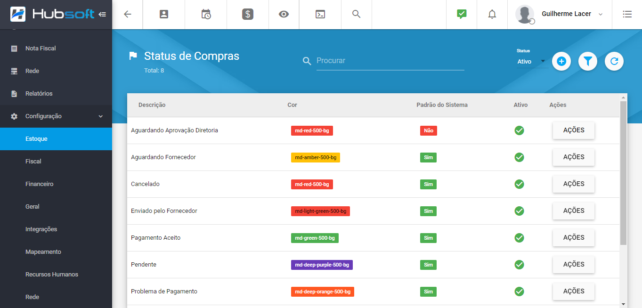Screen dimensions: 642x308
Task: Click the md-light-green-500-bg color tag
Action: [x=320, y=211]
